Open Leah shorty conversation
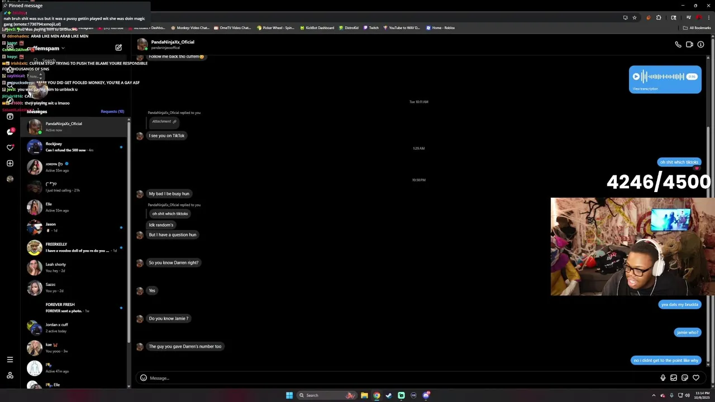The width and height of the screenshot is (715, 402). (x=74, y=267)
